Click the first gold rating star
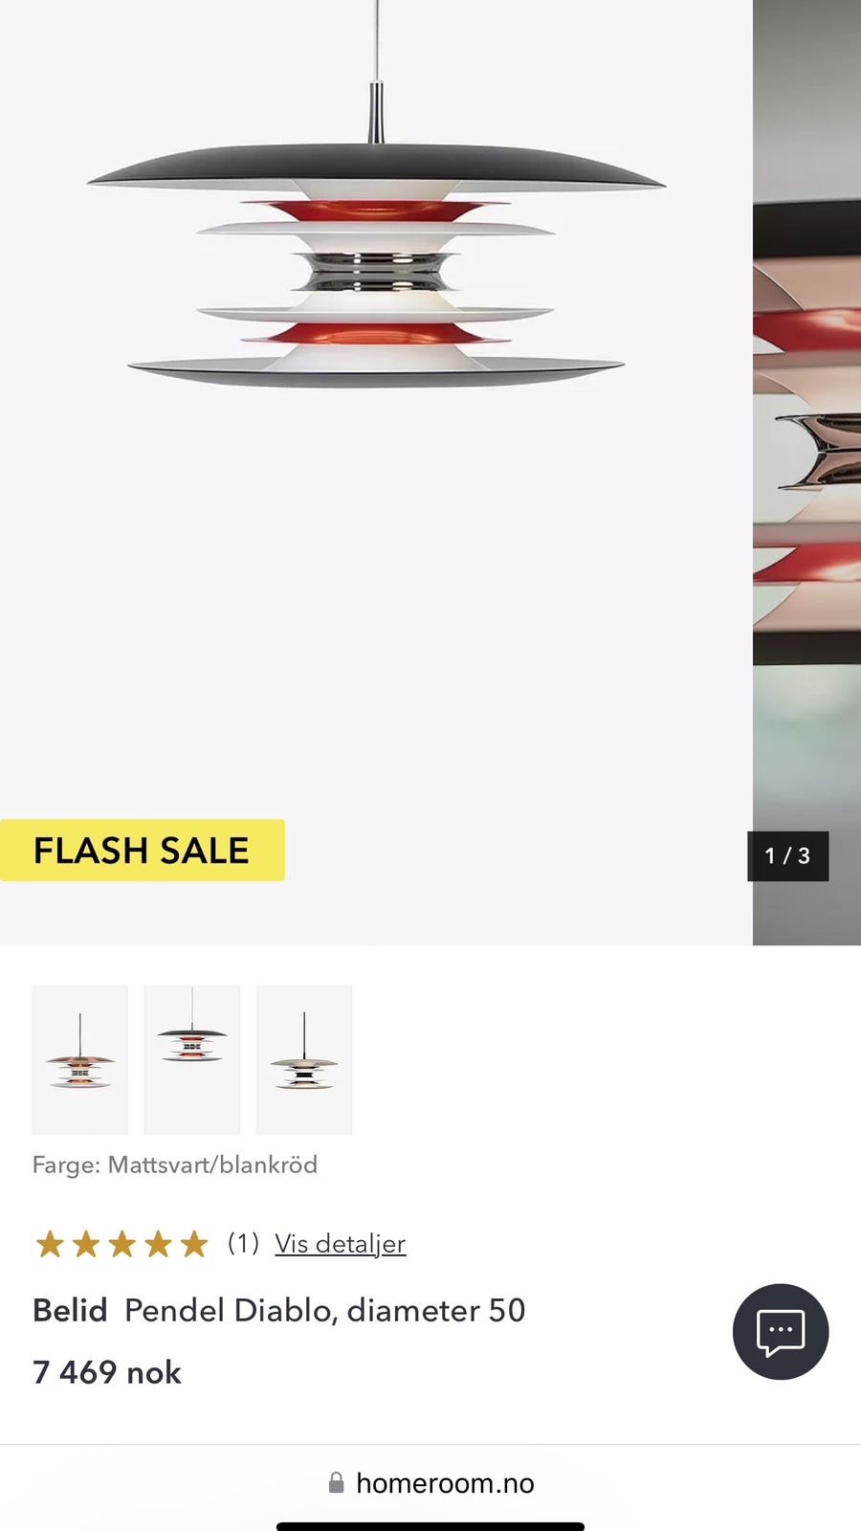861x1531 pixels. click(x=50, y=1244)
